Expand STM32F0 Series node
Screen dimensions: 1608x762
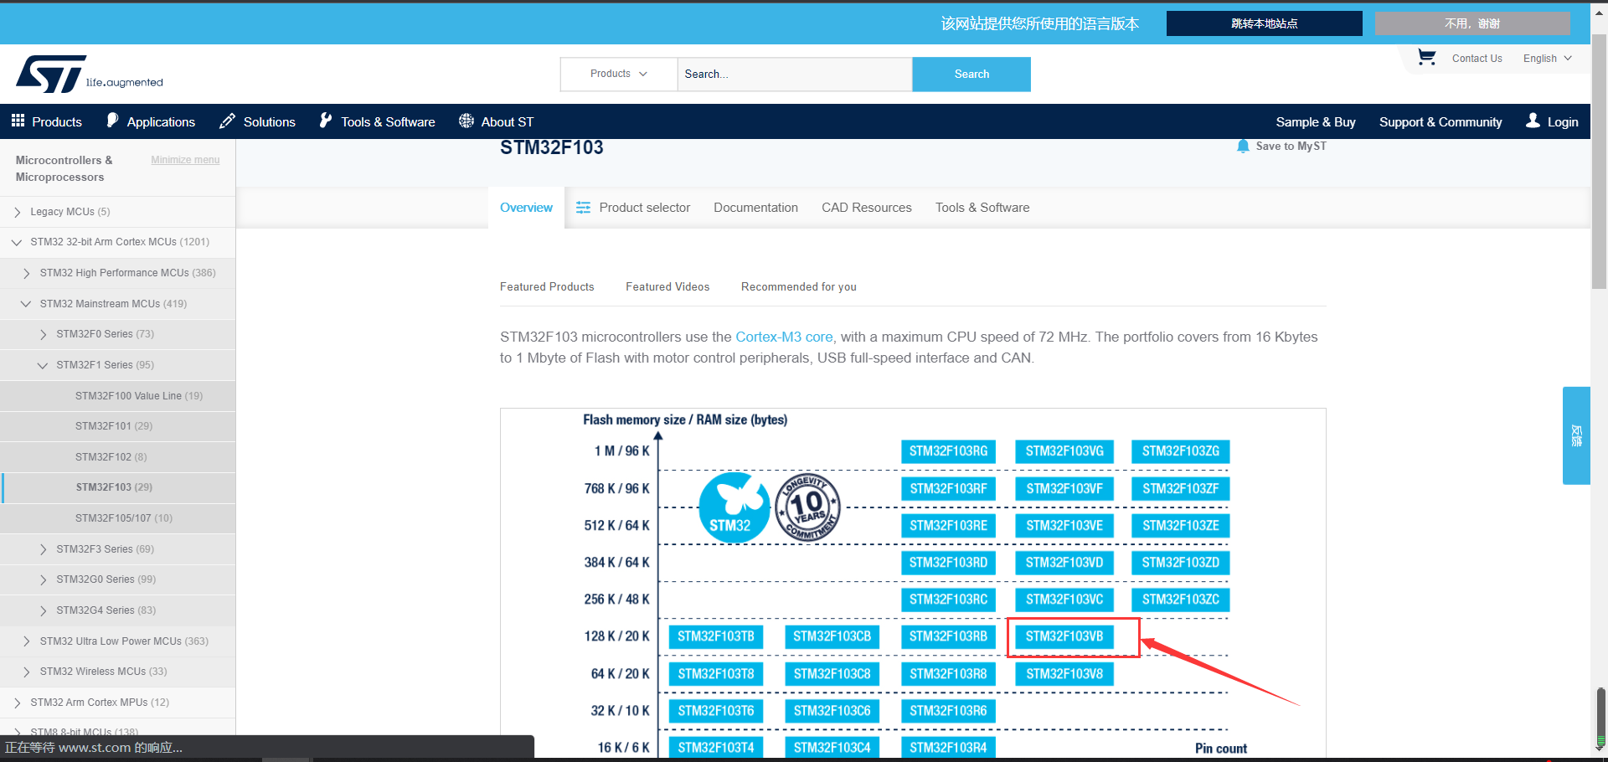click(x=44, y=334)
